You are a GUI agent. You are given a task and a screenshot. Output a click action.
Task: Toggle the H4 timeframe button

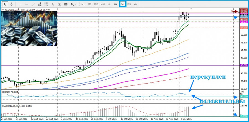pos(116,4)
